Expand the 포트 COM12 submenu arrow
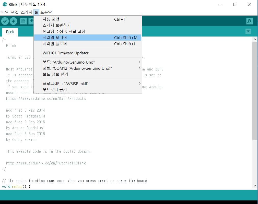The height and width of the screenshot is (204, 258). coord(139,68)
